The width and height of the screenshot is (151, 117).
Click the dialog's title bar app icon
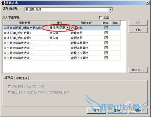3,3
